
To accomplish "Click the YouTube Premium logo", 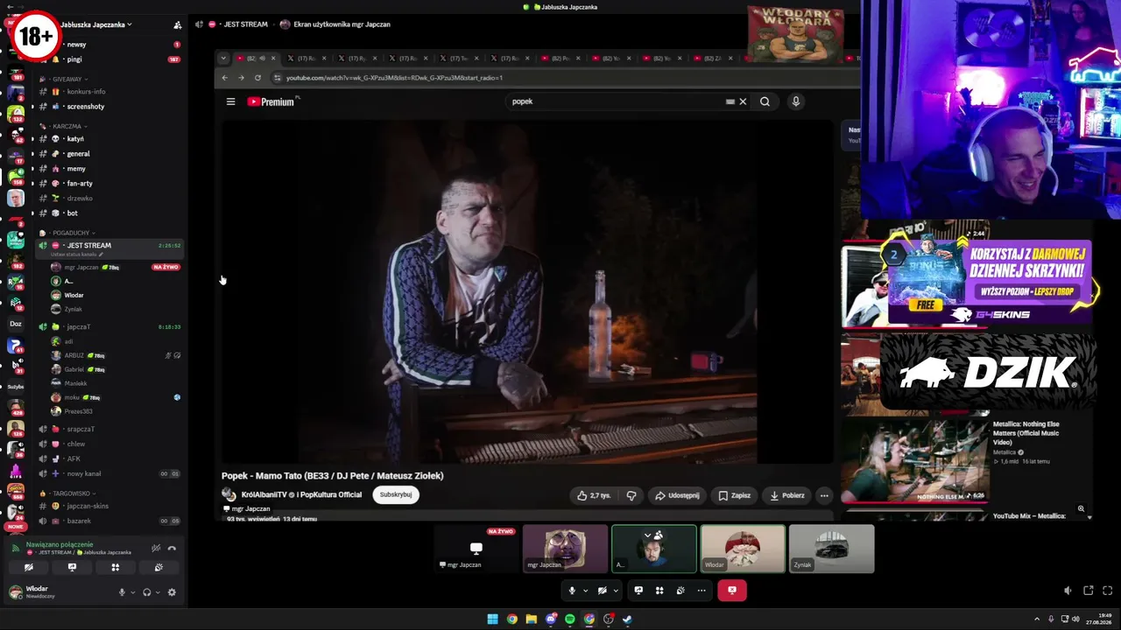I will (x=273, y=101).
